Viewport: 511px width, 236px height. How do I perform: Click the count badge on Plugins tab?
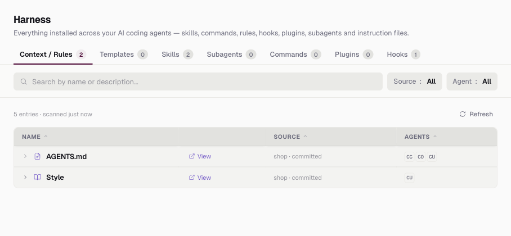click(368, 55)
